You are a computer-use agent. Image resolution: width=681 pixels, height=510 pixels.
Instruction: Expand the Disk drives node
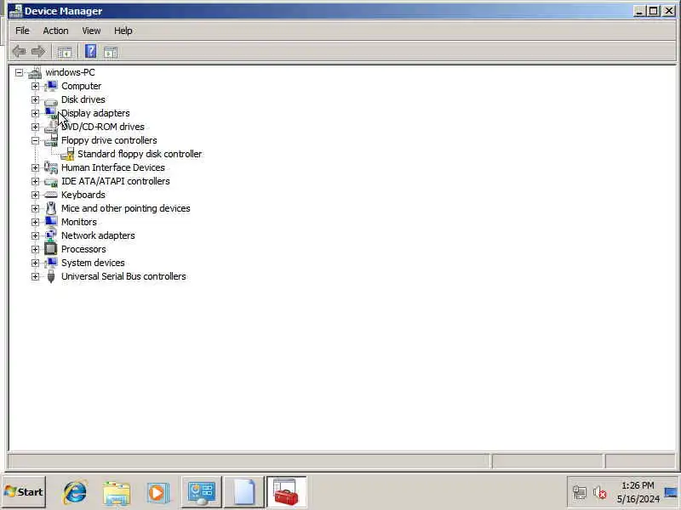click(x=35, y=99)
